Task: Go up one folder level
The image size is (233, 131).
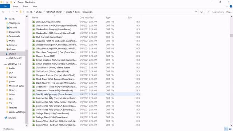Action: pyautogui.click(x=17, y=12)
